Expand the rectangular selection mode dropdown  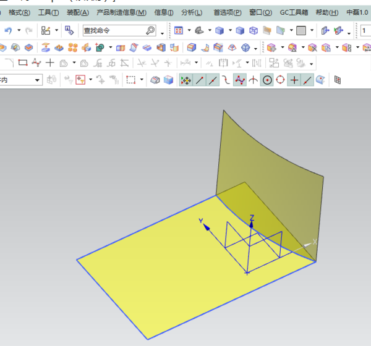(x=142, y=79)
